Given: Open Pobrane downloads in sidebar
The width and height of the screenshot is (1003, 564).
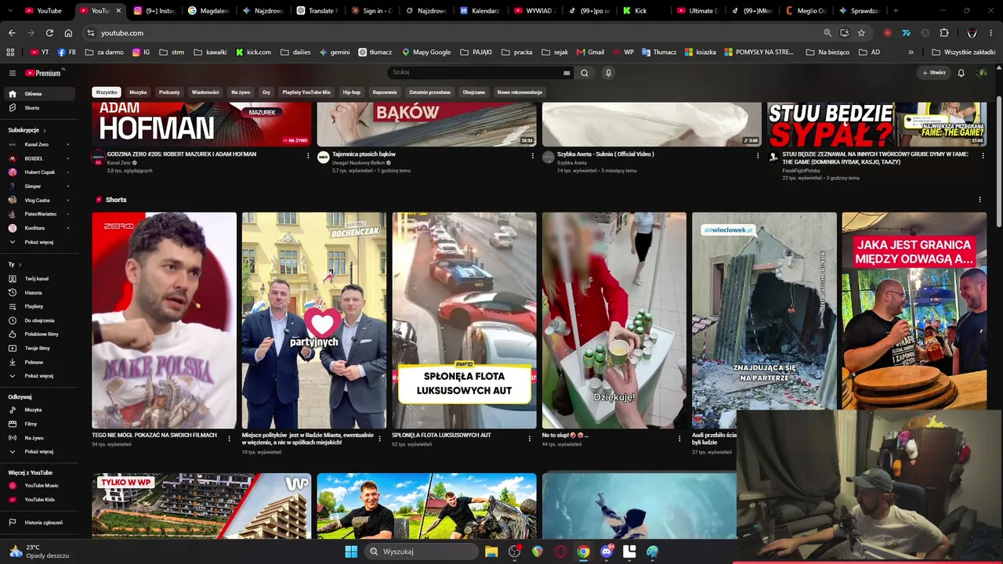Looking at the screenshot, I should click(38, 362).
